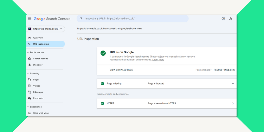264x132 pixels.
Task: Click green check beside Page indexing
Action: pyautogui.click(x=102, y=83)
